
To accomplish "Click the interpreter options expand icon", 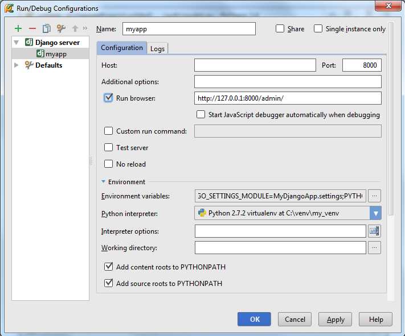I will click(x=374, y=231).
